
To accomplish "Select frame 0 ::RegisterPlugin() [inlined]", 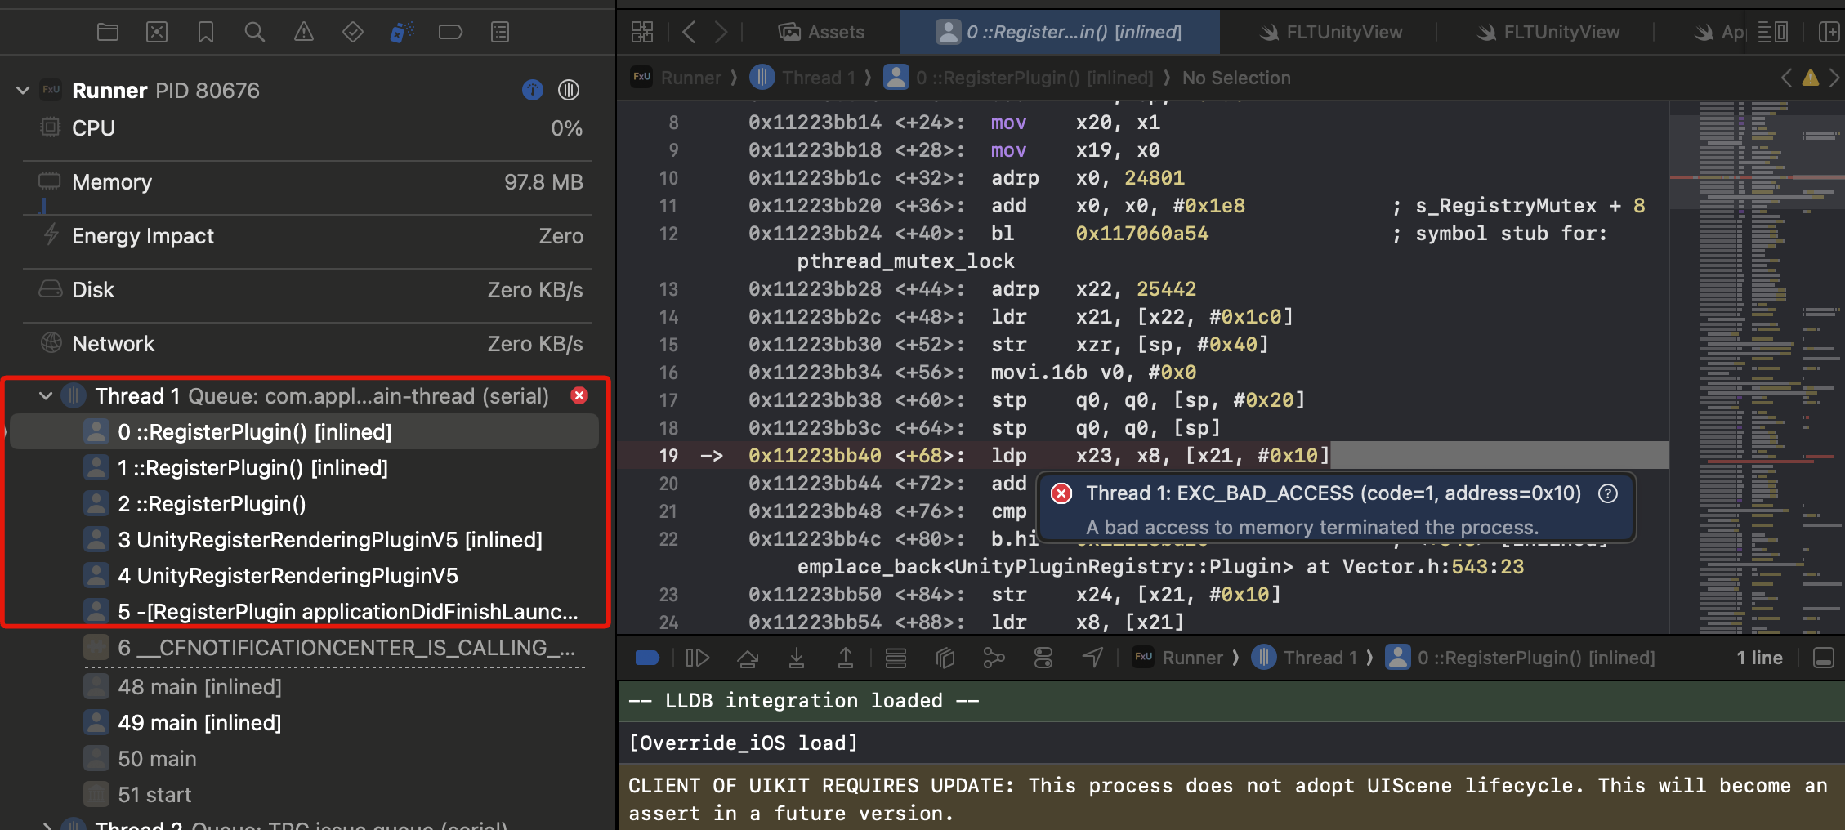I will click(304, 432).
